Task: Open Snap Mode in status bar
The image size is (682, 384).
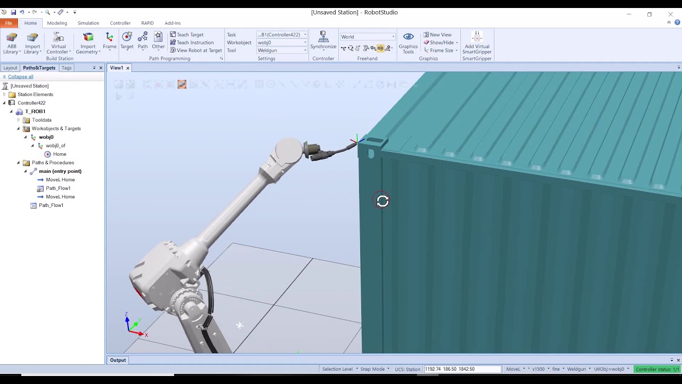Action: click(374, 369)
